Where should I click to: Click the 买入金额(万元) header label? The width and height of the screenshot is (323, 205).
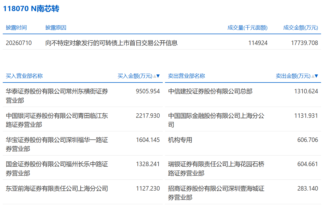[135, 76]
